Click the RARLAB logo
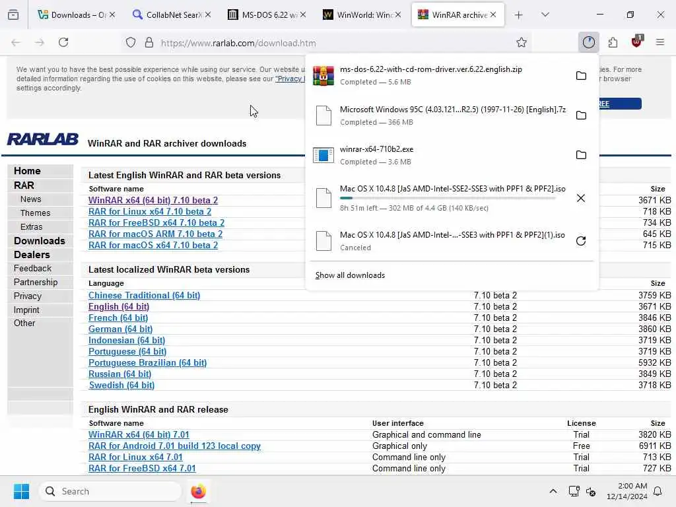This screenshot has height=507, width=676. pyautogui.click(x=43, y=139)
